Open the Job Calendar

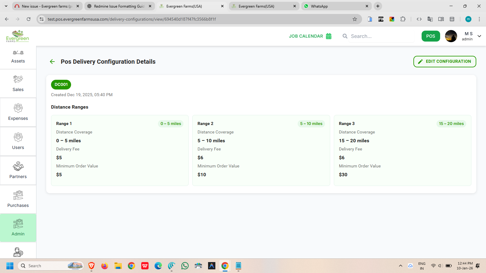(310, 36)
